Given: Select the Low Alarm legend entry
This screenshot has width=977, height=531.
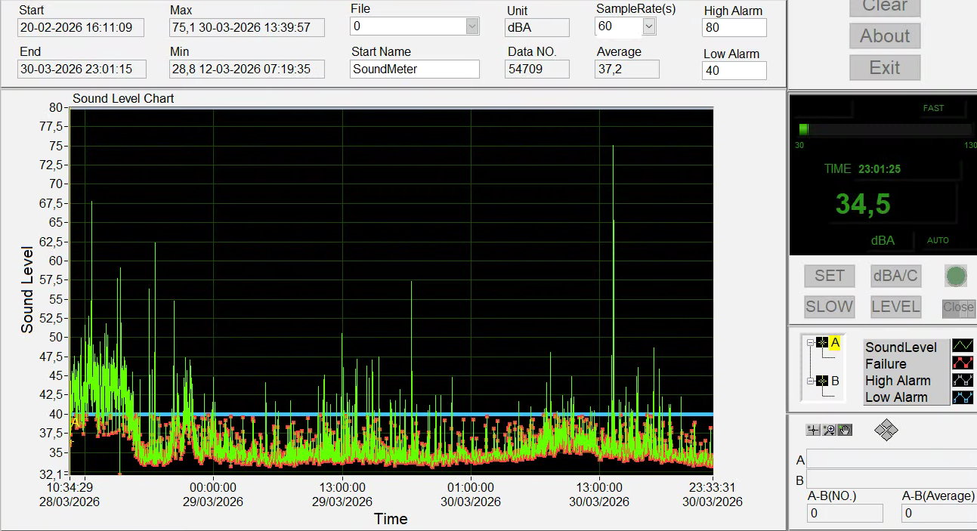Looking at the screenshot, I should [896, 397].
